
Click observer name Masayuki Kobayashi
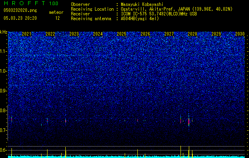tap(142, 4)
